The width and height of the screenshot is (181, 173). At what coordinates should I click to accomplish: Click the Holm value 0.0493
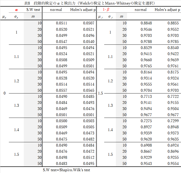click(x=89, y=103)
